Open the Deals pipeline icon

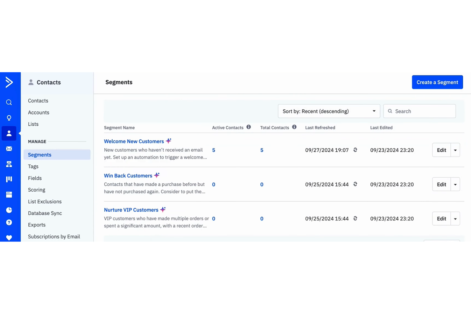[x=9, y=179]
